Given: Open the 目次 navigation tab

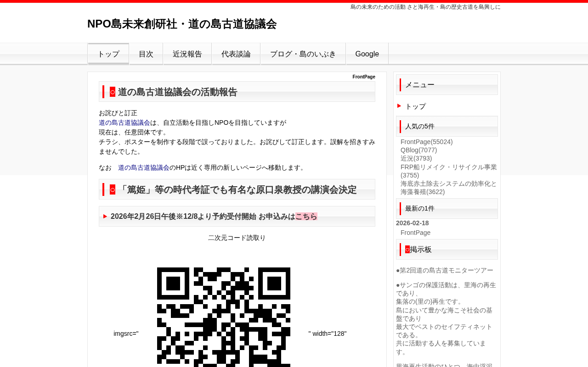Looking at the screenshot, I should (146, 54).
